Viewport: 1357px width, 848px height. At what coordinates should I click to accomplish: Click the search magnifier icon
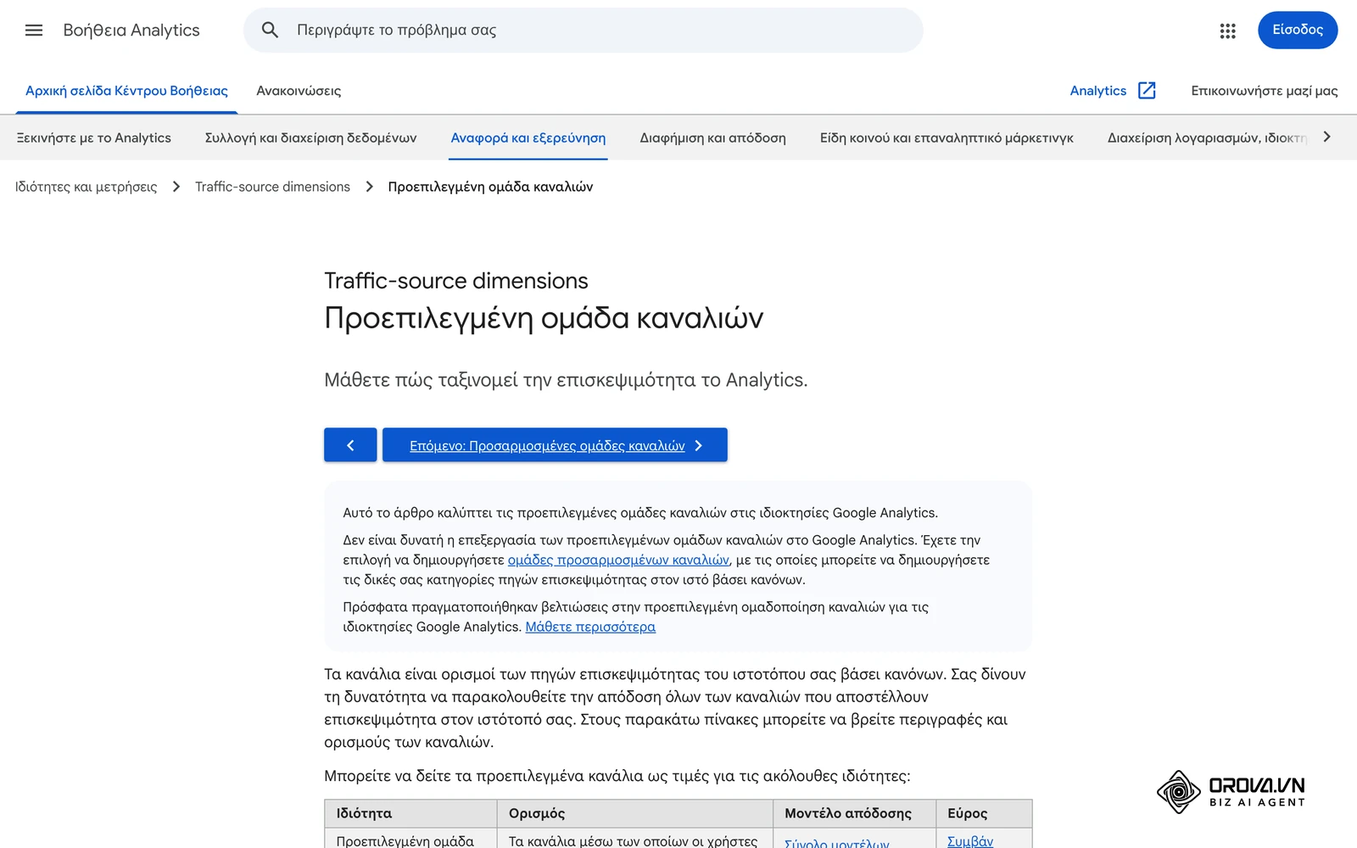tap(270, 31)
